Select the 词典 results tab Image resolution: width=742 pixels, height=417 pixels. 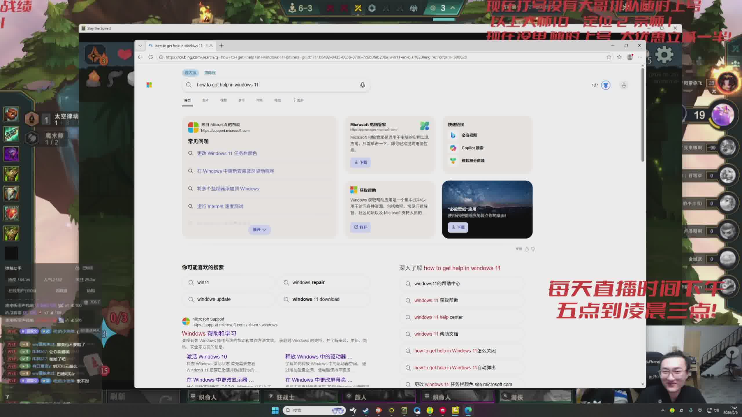point(259,100)
